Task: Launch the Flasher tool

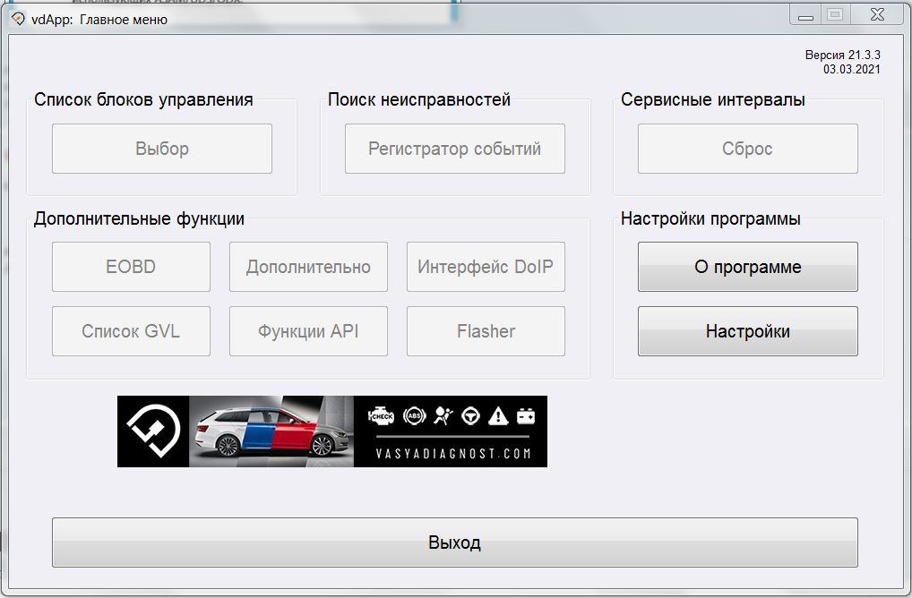Action: click(486, 331)
